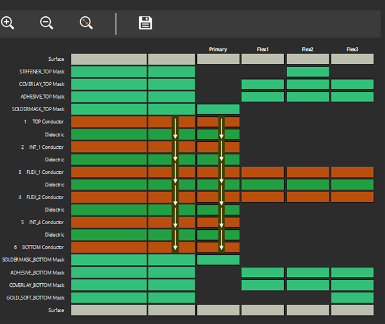The height and width of the screenshot is (324, 385).
Task: Select the FLEX_1 Conductor layer label
Action: 45,172
